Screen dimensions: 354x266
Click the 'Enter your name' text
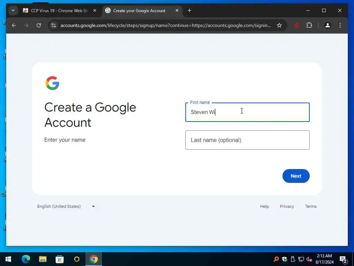click(65, 140)
